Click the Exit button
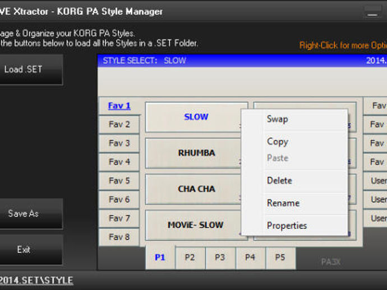The image size is (387, 290). click(31, 250)
